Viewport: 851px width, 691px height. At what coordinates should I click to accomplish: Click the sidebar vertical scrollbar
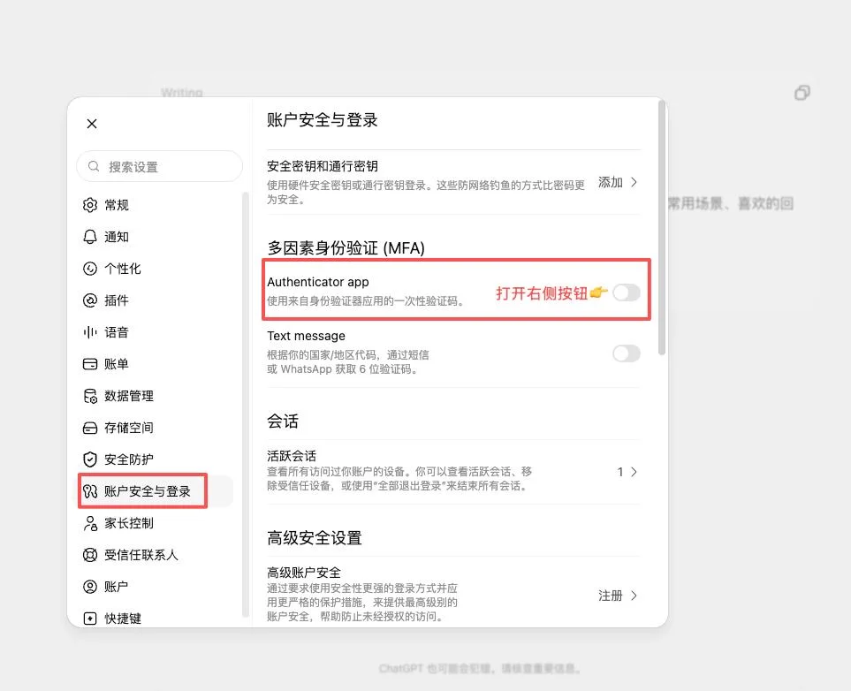(x=246, y=405)
